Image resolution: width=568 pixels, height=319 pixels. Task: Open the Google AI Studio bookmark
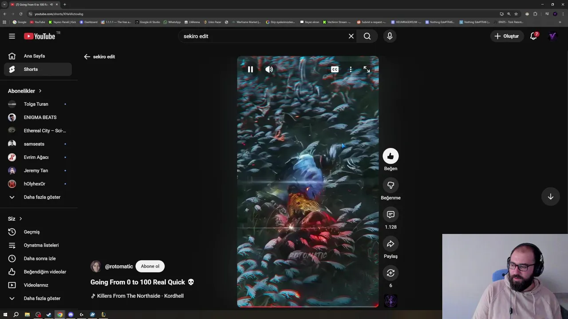(x=148, y=22)
